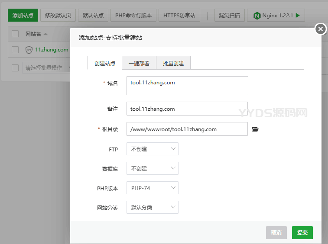Open the PHP版本 dropdown showing PHP-74
The image size is (328, 244).
point(152,188)
